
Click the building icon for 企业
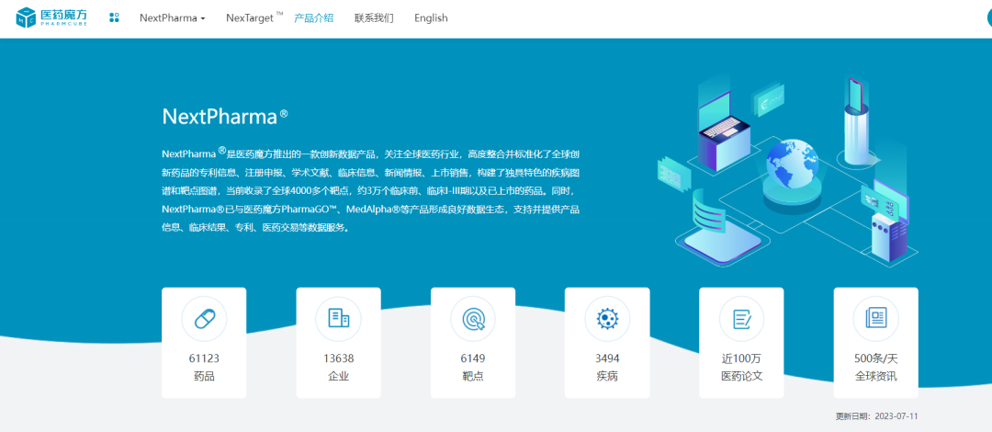pyautogui.click(x=338, y=319)
